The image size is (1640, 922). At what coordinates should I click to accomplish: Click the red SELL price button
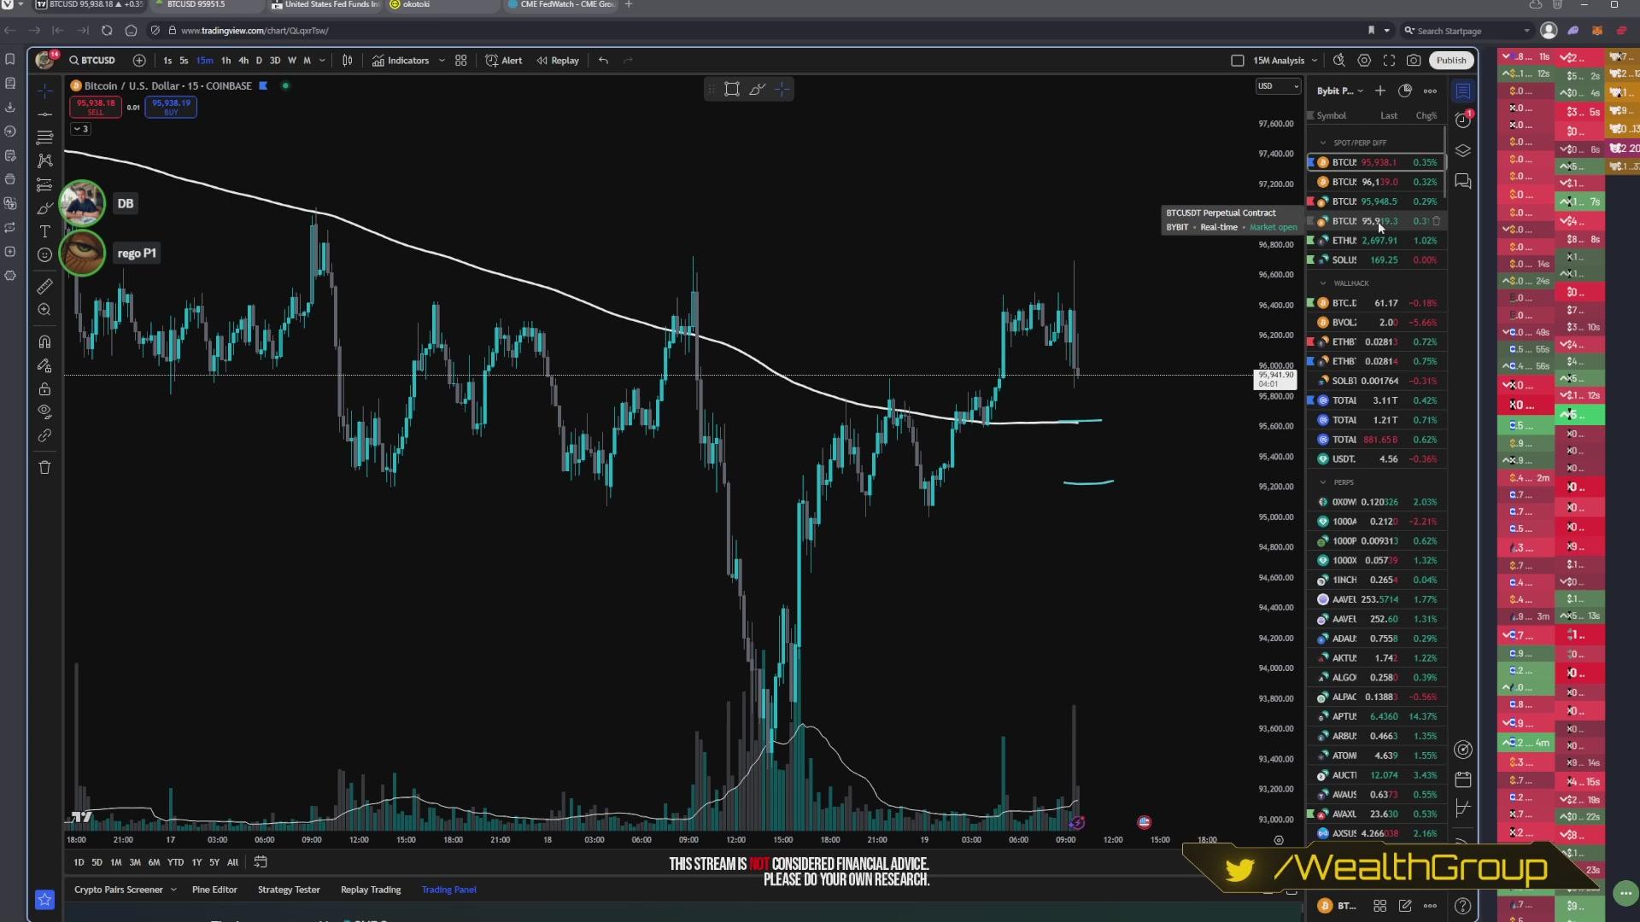(x=95, y=107)
